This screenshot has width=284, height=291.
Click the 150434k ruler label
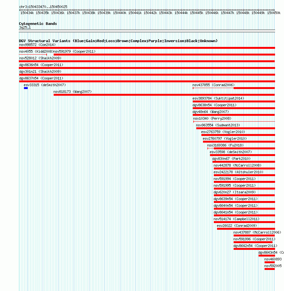(x=27, y=13)
